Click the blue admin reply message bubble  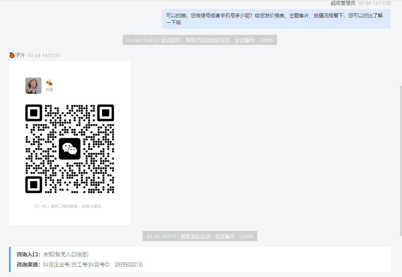point(276,19)
